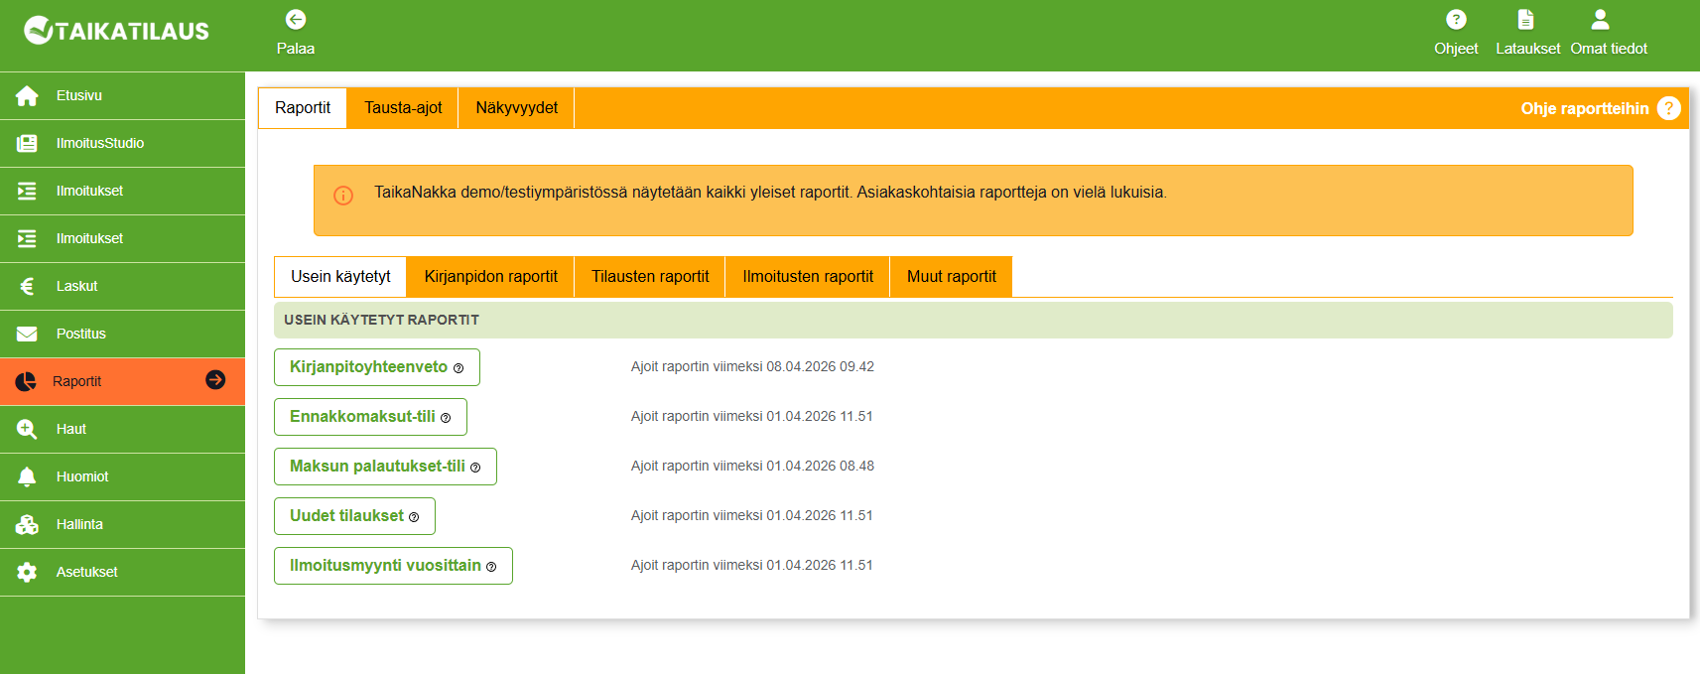Open Omat tiedot user profile icon
1700x674 pixels.
1600,20
